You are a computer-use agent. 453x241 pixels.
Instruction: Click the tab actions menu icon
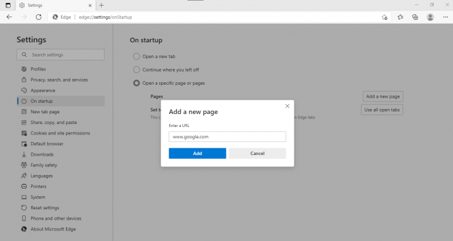8,5
